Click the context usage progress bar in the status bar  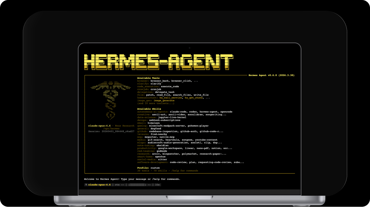[x=137, y=185]
